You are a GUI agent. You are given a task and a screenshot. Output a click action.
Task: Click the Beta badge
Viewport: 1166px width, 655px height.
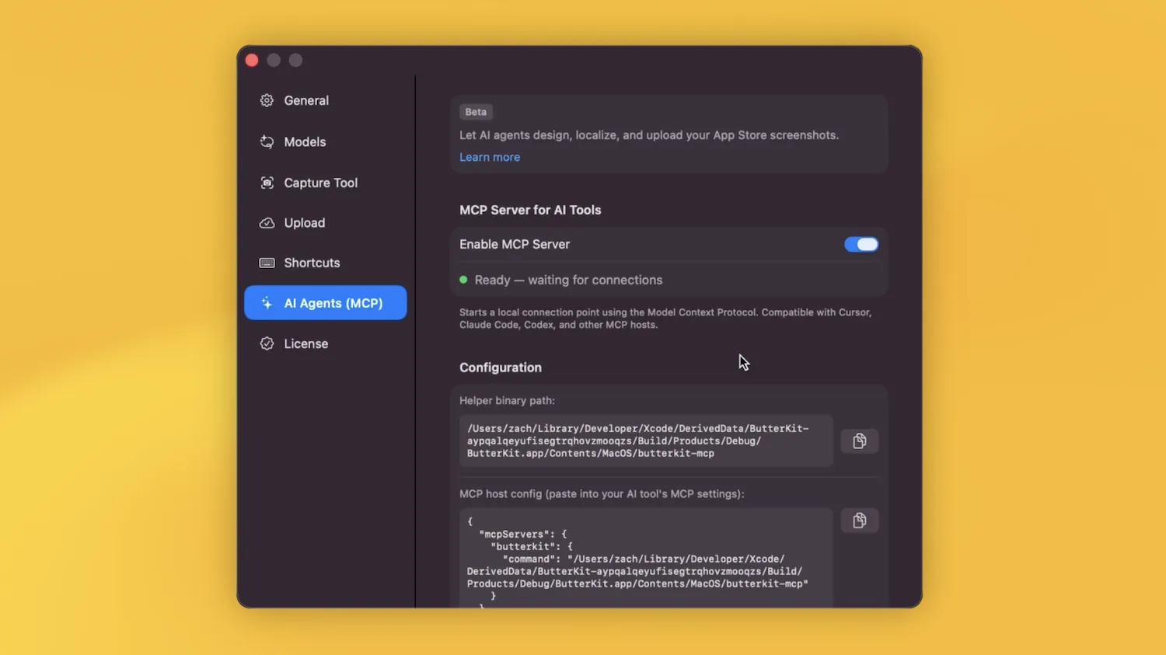click(x=475, y=112)
